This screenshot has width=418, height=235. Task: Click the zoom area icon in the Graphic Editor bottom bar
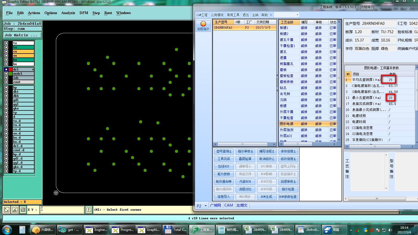coord(7,209)
